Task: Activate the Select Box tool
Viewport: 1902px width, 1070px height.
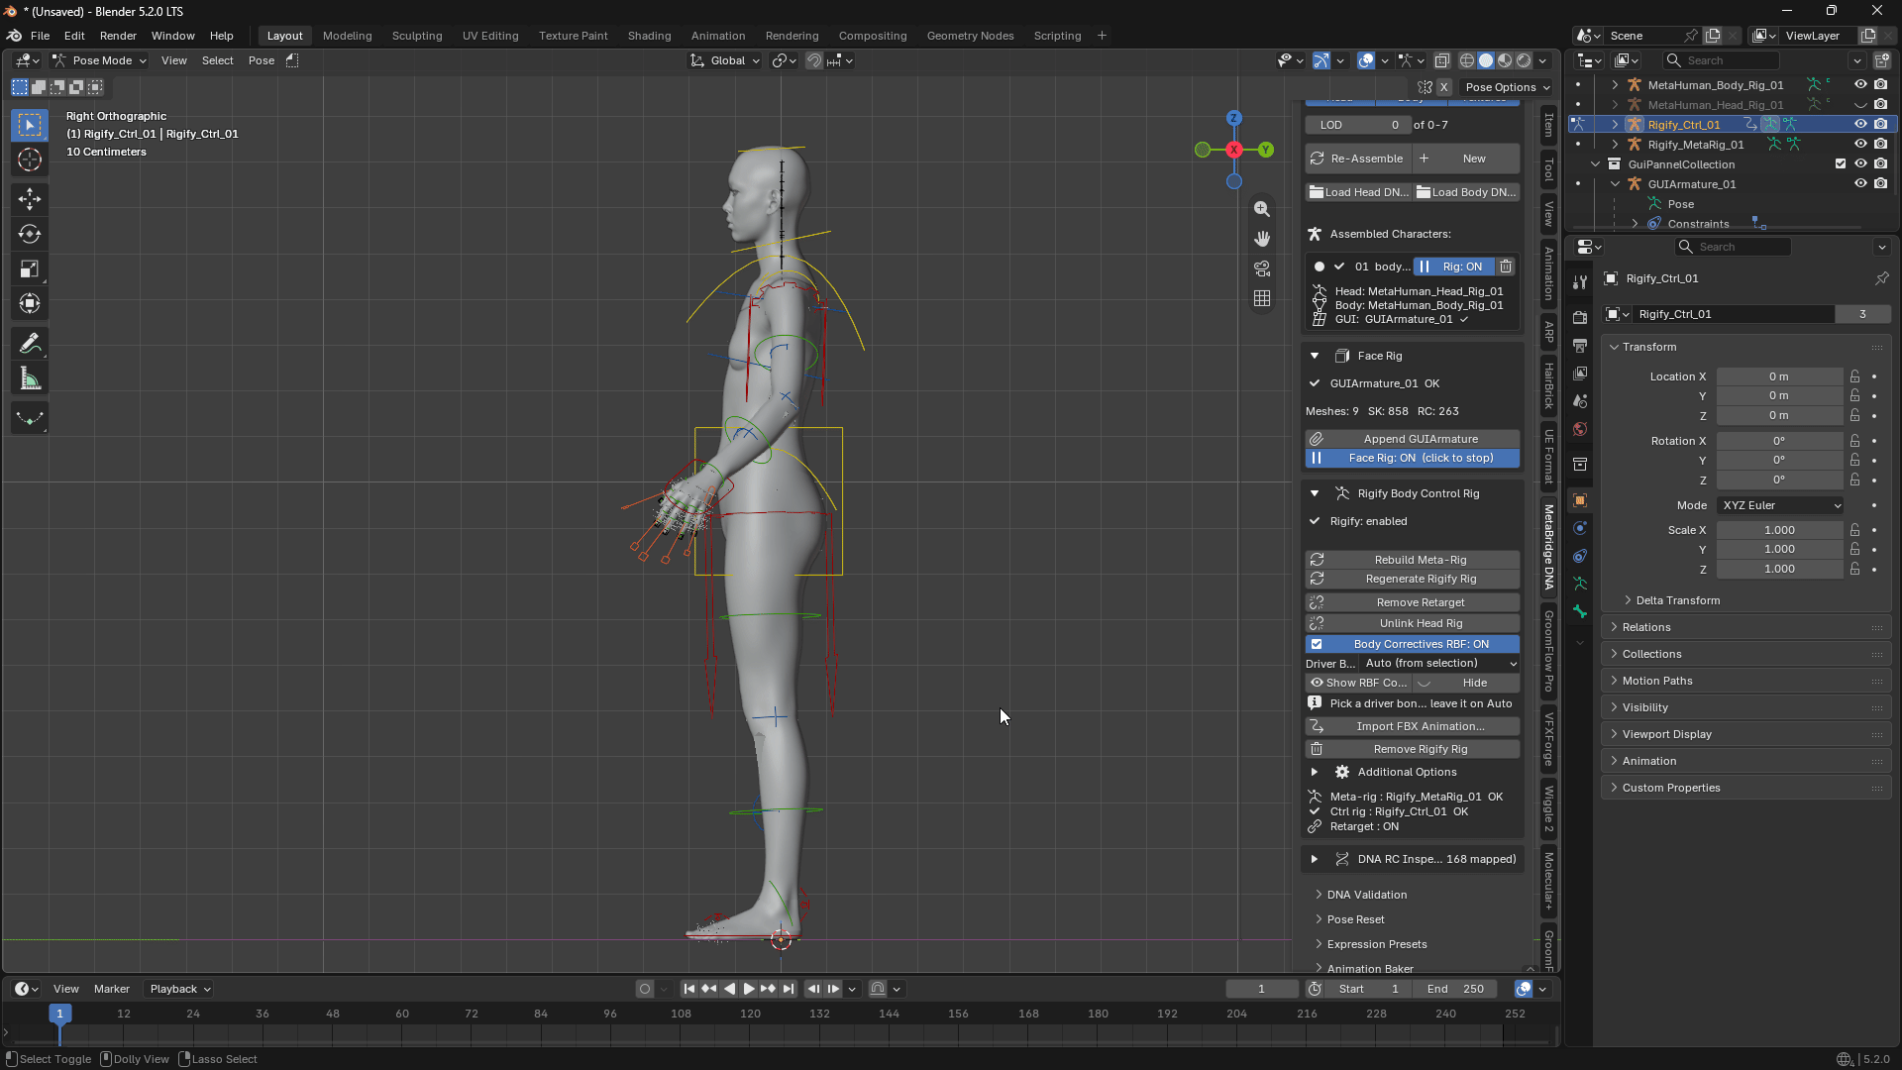Action: tap(30, 125)
